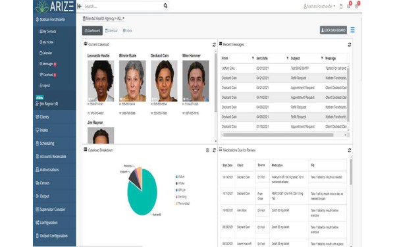This screenshot has width=395, height=247.
Task: Toggle Pending series in chart legend
Action: (181, 196)
